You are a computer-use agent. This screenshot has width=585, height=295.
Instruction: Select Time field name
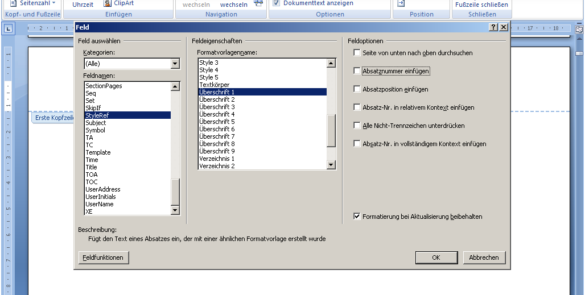pos(127,160)
